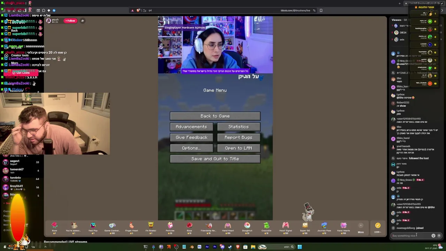Open the emoji picker in chat box
This screenshot has height=251, width=446.
pos(433,236)
